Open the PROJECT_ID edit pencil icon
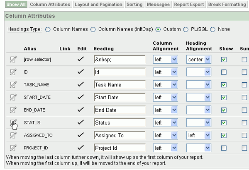 [13, 148]
